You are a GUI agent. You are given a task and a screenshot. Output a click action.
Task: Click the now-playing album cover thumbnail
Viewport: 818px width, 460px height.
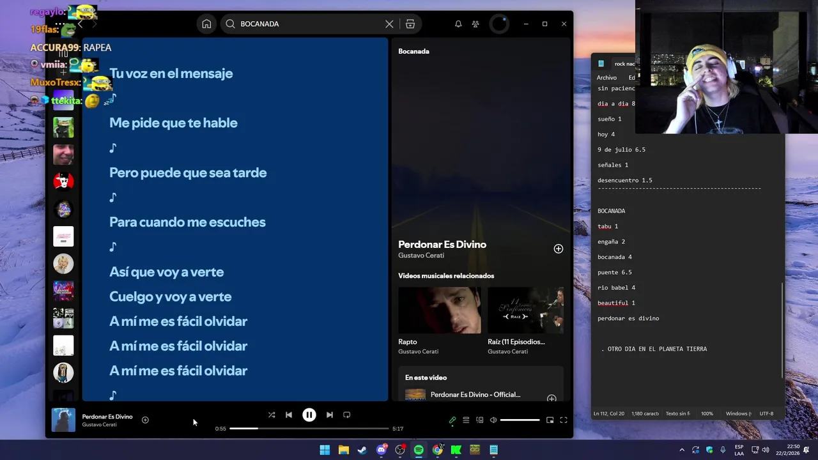(x=63, y=420)
